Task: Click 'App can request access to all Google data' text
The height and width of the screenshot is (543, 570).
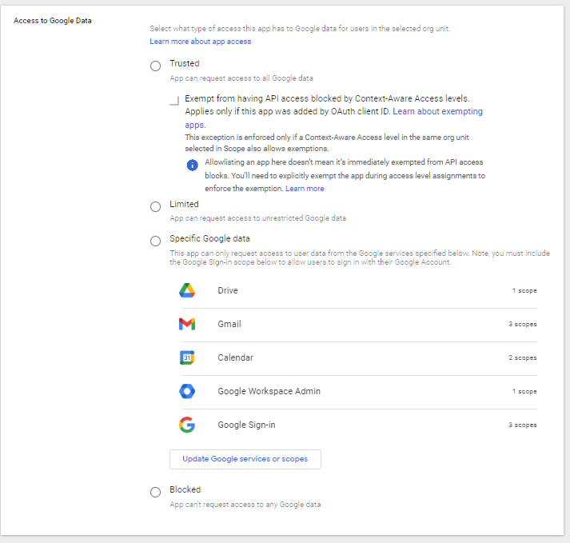Action: pos(241,78)
